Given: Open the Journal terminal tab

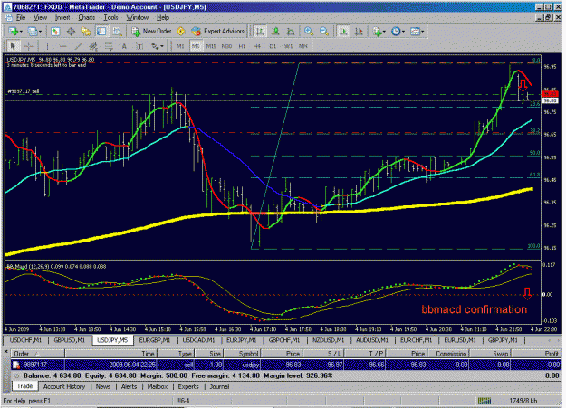Looking at the screenshot, I should pos(219,386).
